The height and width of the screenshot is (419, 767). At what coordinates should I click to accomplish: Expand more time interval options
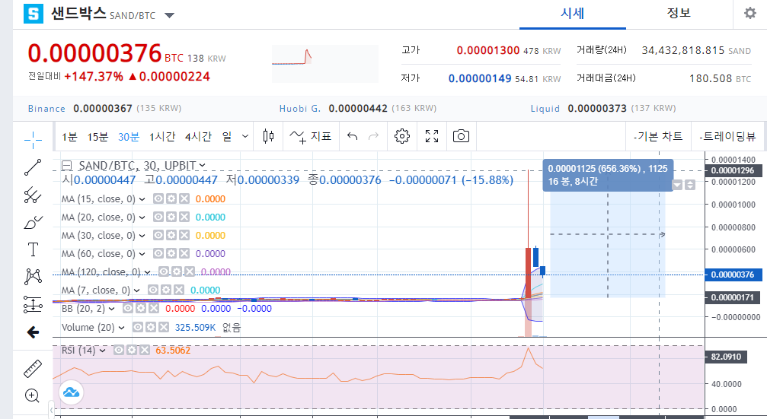[x=245, y=136]
